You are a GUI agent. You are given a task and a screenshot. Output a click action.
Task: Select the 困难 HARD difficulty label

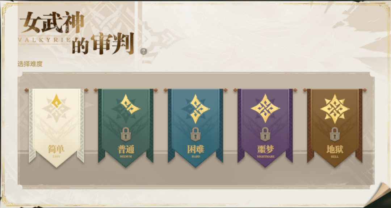pos(195,151)
